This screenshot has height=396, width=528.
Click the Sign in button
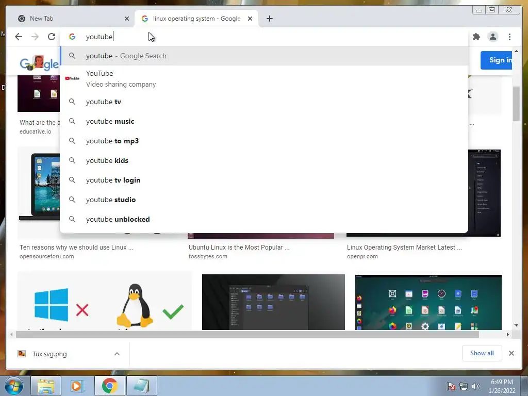pyautogui.click(x=497, y=60)
